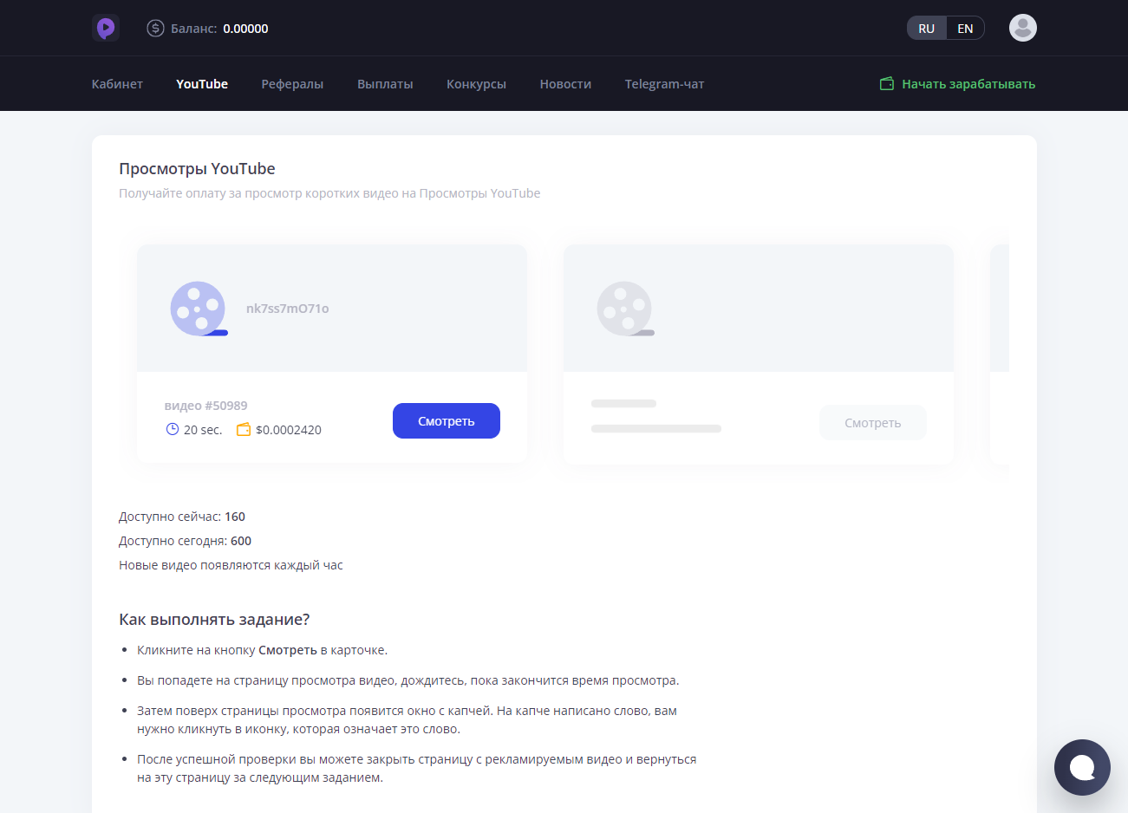Open the Кабинет menu item
Screen dimensions: 1128x813
(117, 84)
